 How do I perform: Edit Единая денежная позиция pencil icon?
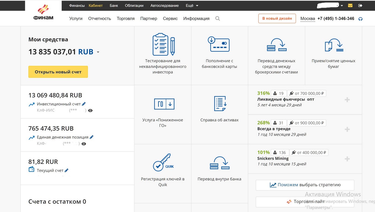pyautogui.click(x=91, y=137)
